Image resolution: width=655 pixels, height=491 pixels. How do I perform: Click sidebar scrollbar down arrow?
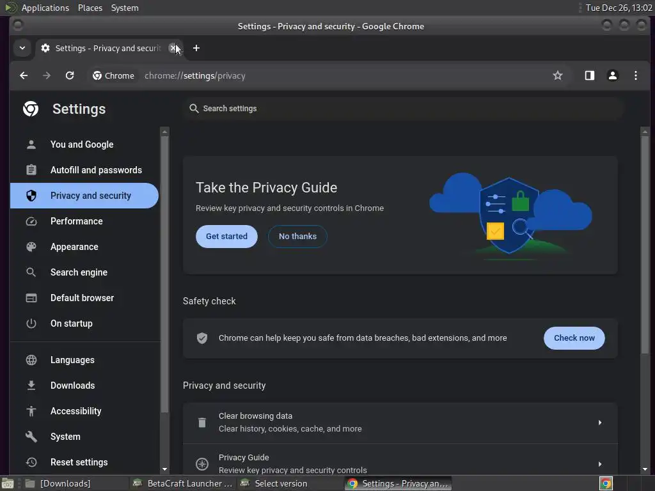(164, 469)
